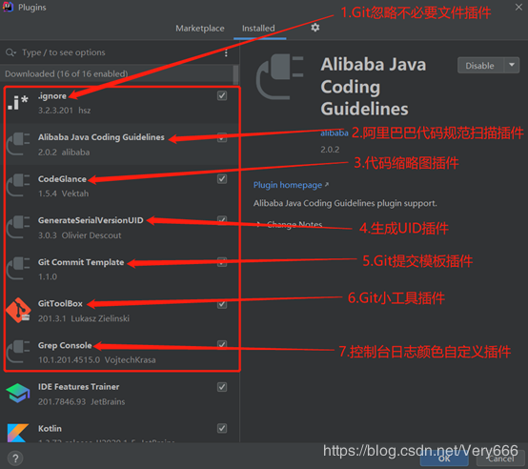Select the CodeGlance plugin name
Viewport: 528px width, 469px height.
point(62,179)
